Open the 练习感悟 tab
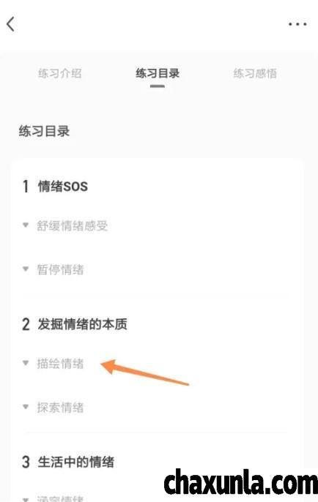 click(x=255, y=73)
